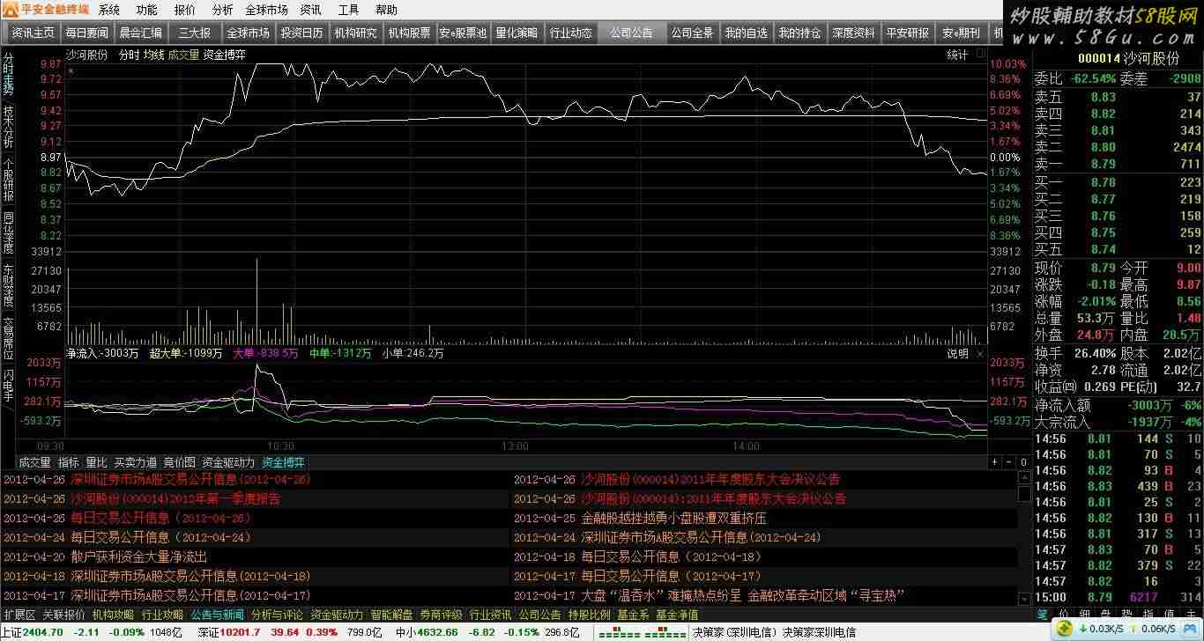The width and height of the screenshot is (1204, 641).
Task: Open 平安研报 from the toolbar
Action: click(907, 33)
